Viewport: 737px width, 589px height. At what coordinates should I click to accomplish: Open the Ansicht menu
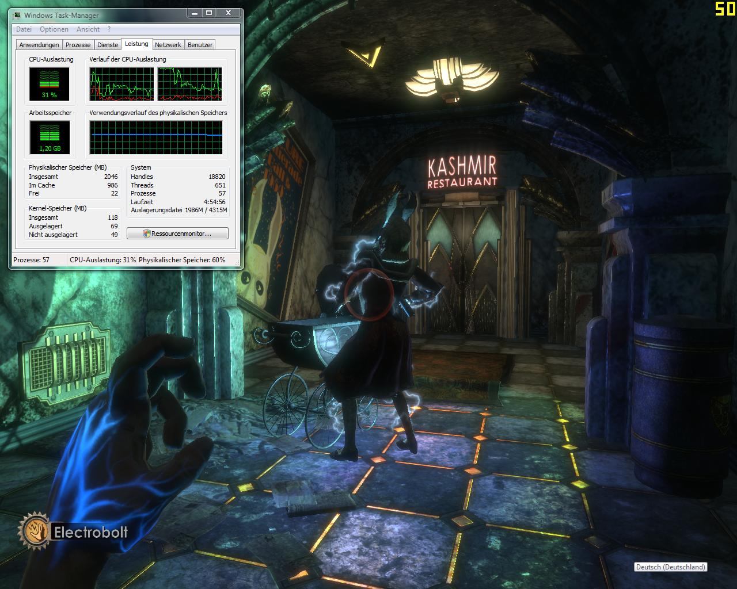[x=88, y=29]
